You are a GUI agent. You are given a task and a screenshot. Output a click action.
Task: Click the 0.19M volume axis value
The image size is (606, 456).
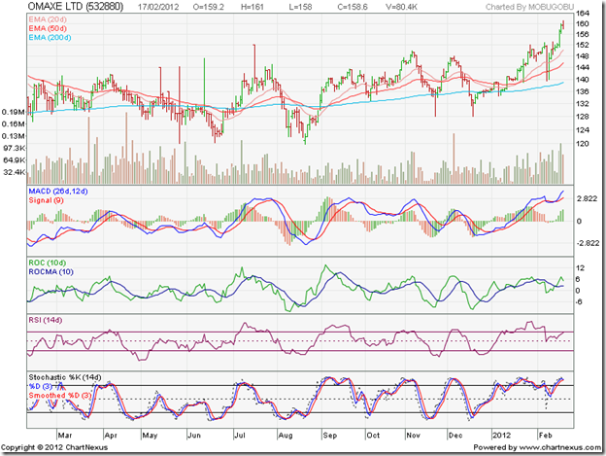(x=14, y=112)
